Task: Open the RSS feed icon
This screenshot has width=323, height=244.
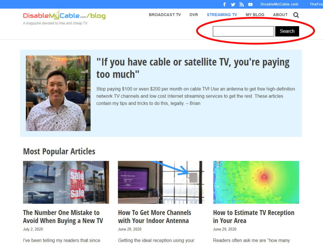Action: [242, 4]
